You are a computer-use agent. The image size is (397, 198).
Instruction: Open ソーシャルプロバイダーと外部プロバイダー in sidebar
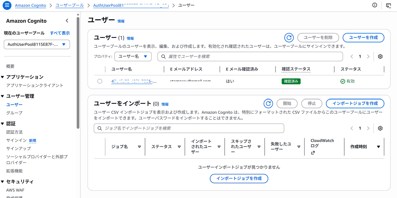coord(37,160)
